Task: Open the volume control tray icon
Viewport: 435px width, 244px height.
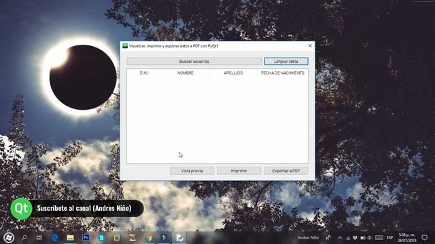Action: [370, 238]
